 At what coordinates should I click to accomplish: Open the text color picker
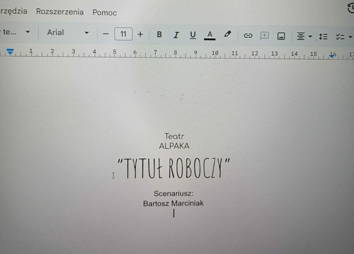[x=210, y=35]
